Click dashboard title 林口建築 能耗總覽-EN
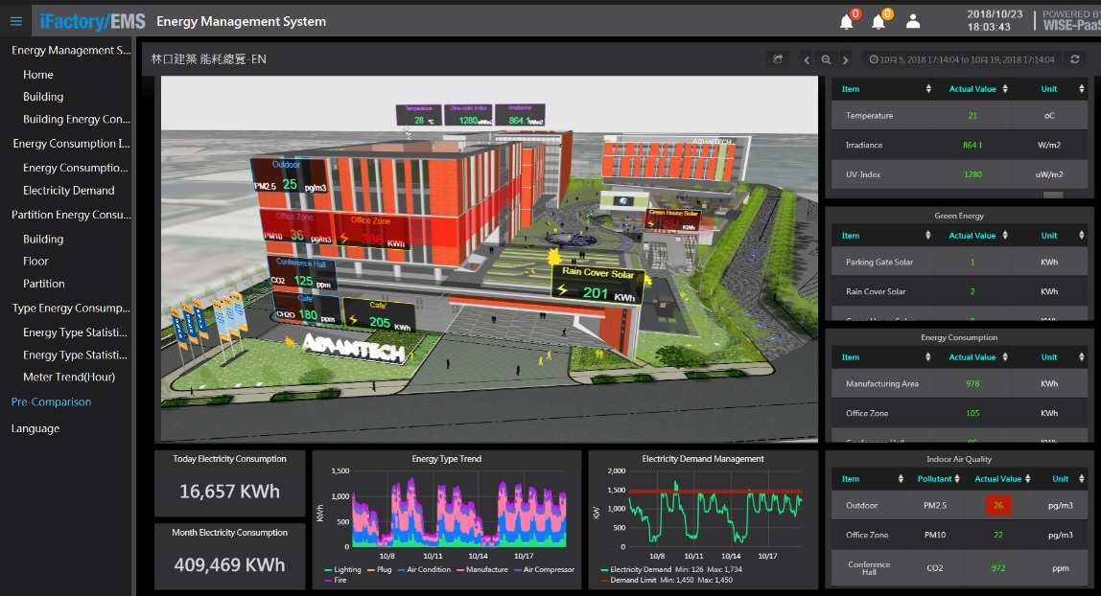This screenshot has width=1101, height=596. (x=208, y=58)
